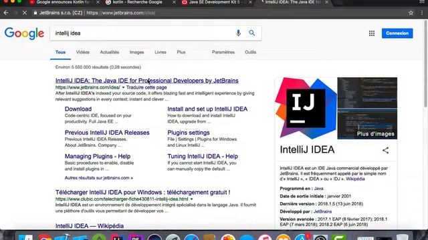The width and height of the screenshot is (428, 240).
Task: Switch to the 'Google announces Kotlin' browser tab
Action: [x=64, y=2]
